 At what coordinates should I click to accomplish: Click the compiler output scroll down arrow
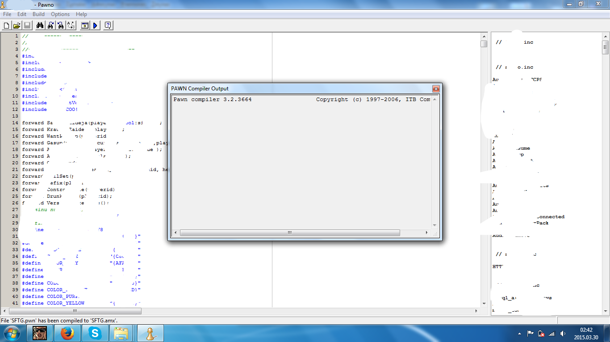coord(435,225)
